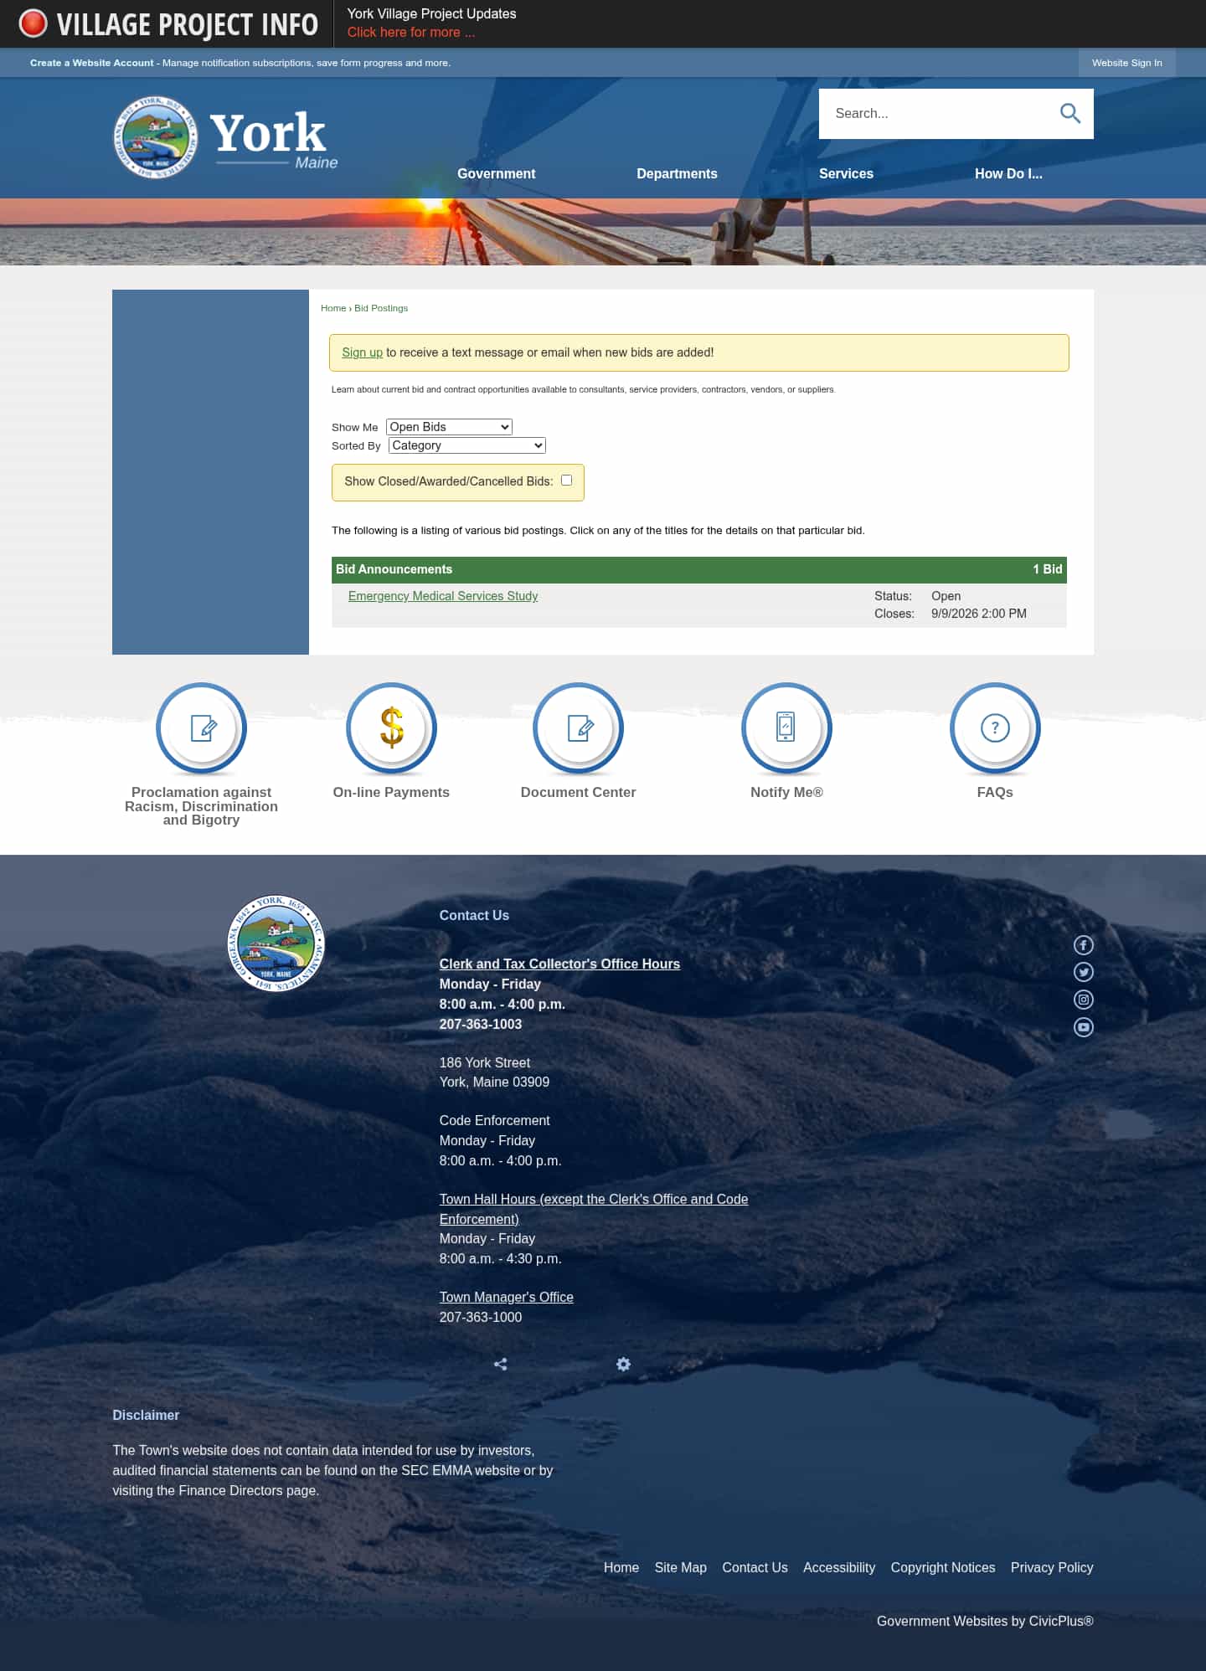Click the Bid Postings breadcrumb link
Screen dimensions: 1206x1671
click(x=381, y=308)
